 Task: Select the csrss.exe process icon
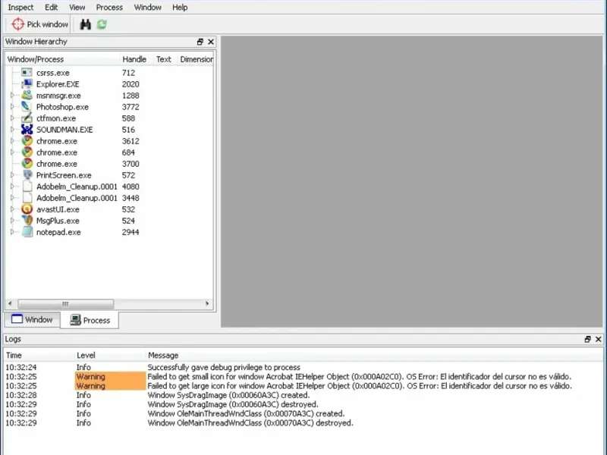coord(27,72)
